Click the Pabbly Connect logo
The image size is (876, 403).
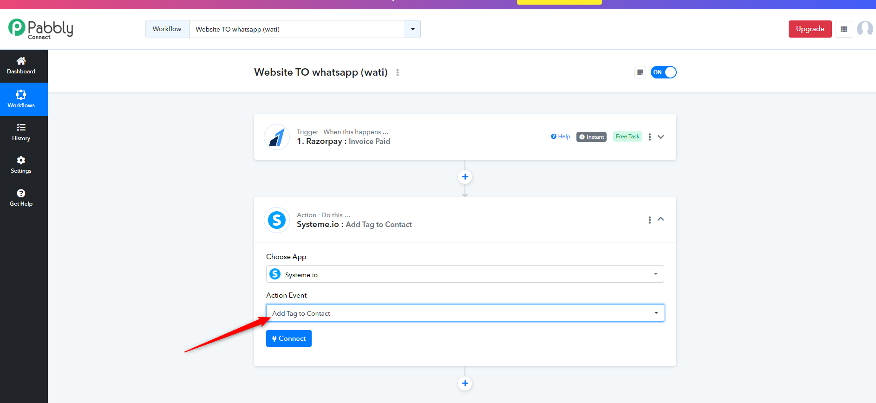tap(41, 29)
